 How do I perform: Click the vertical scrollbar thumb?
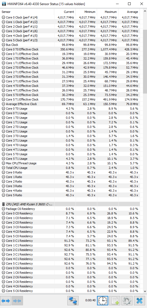click(145, 59)
